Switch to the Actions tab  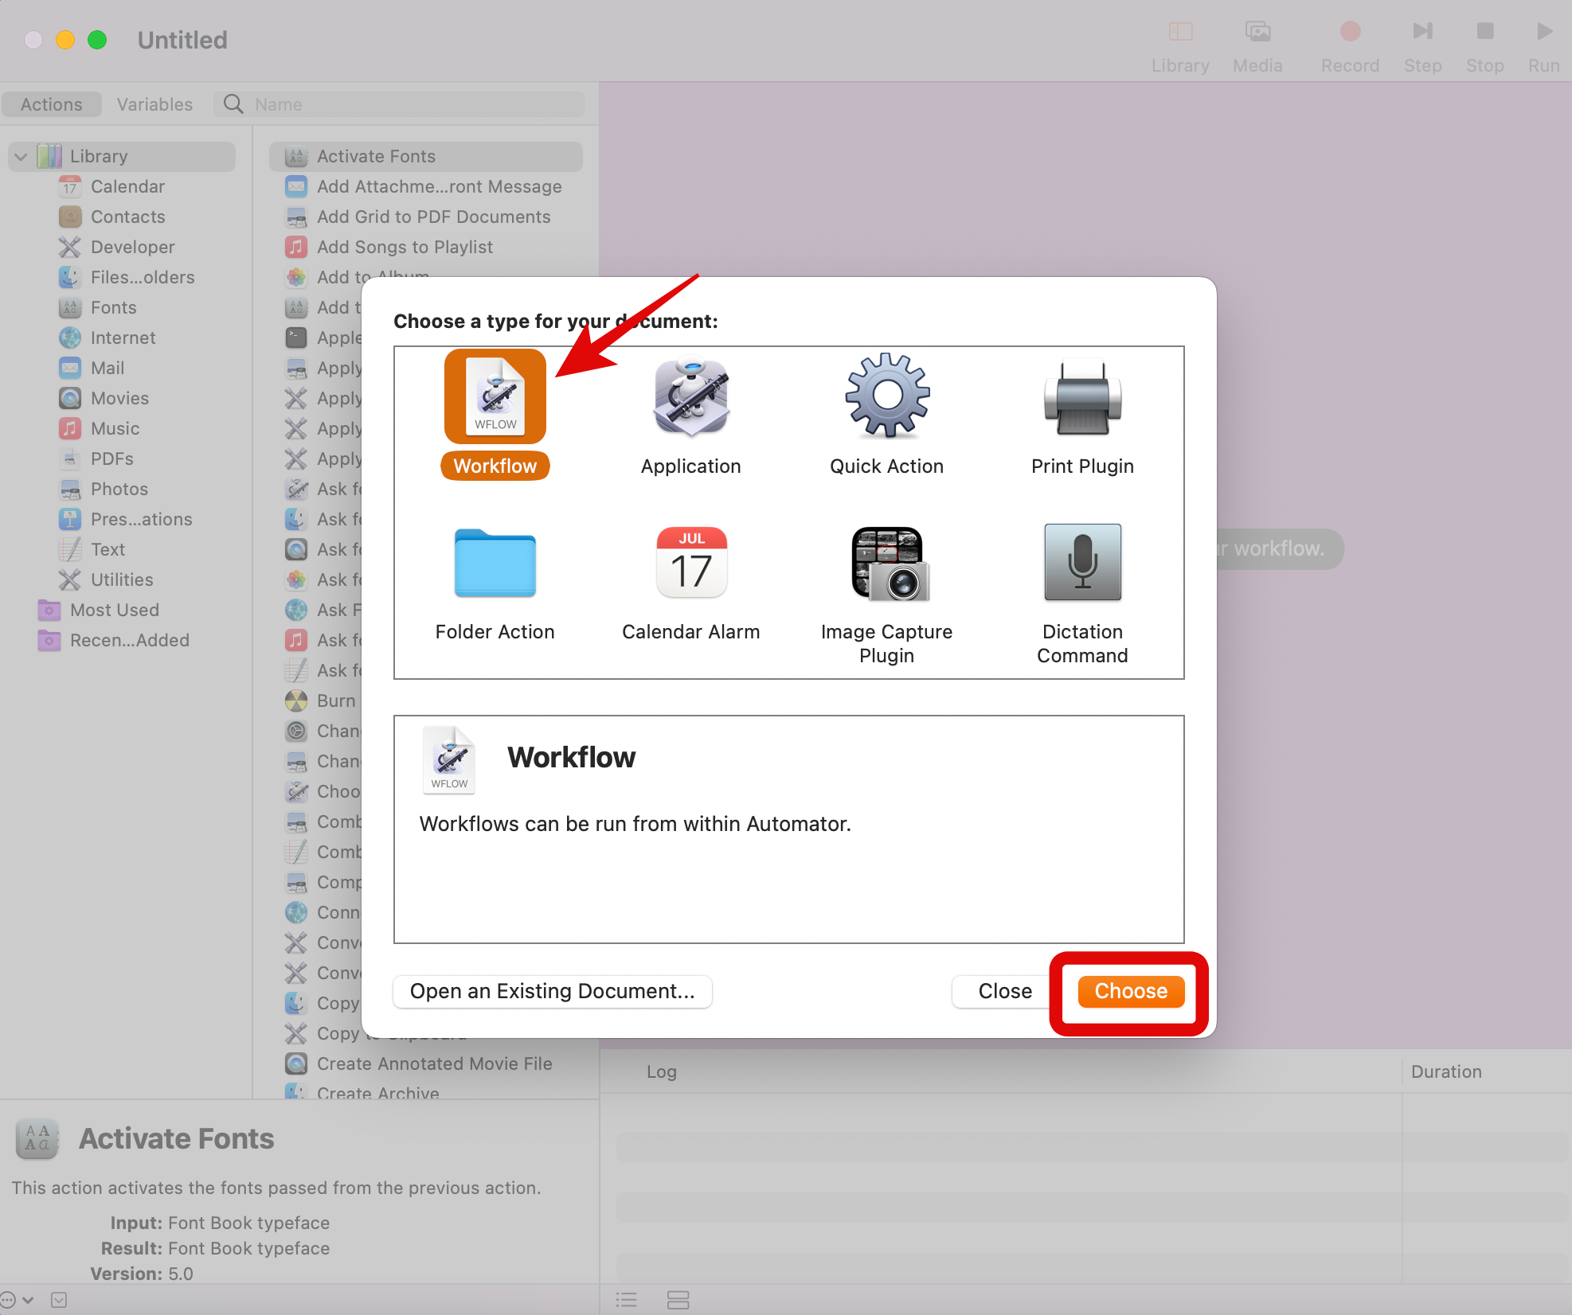pyautogui.click(x=52, y=104)
